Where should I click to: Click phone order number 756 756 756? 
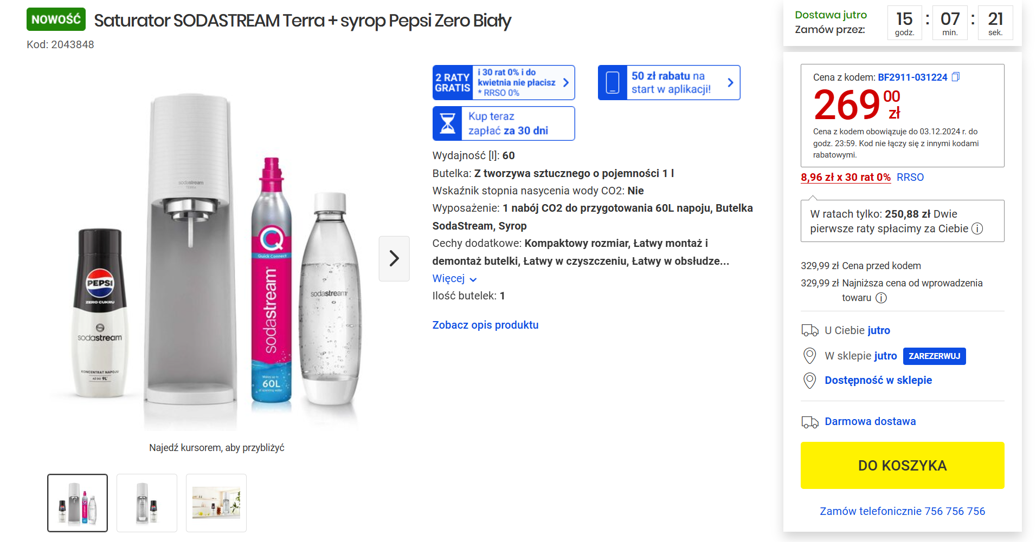(955, 511)
